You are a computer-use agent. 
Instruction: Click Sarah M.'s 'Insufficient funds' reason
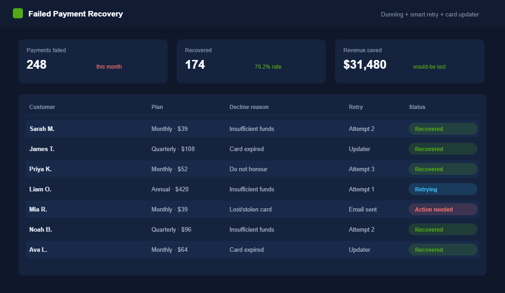(252, 129)
